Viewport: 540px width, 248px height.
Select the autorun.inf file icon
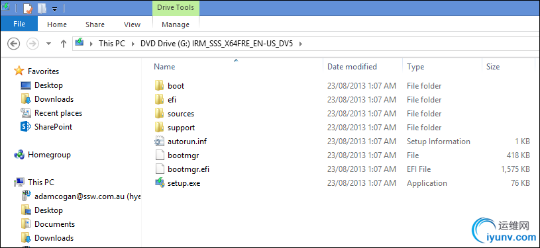[x=160, y=142]
